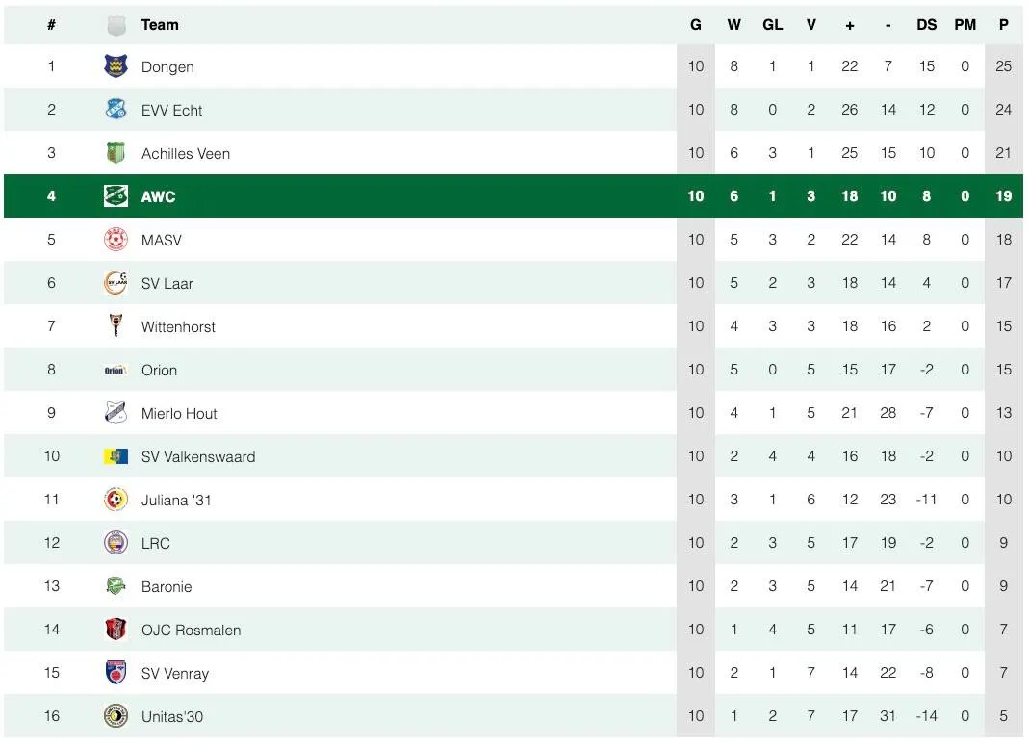Click the Juliana '31 club emblem

pyautogui.click(x=116, y=500)
